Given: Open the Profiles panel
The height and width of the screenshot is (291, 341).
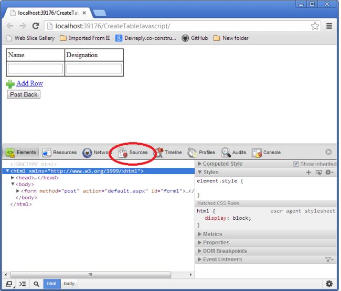Looking at the screenshot, I should pos(201,153).
